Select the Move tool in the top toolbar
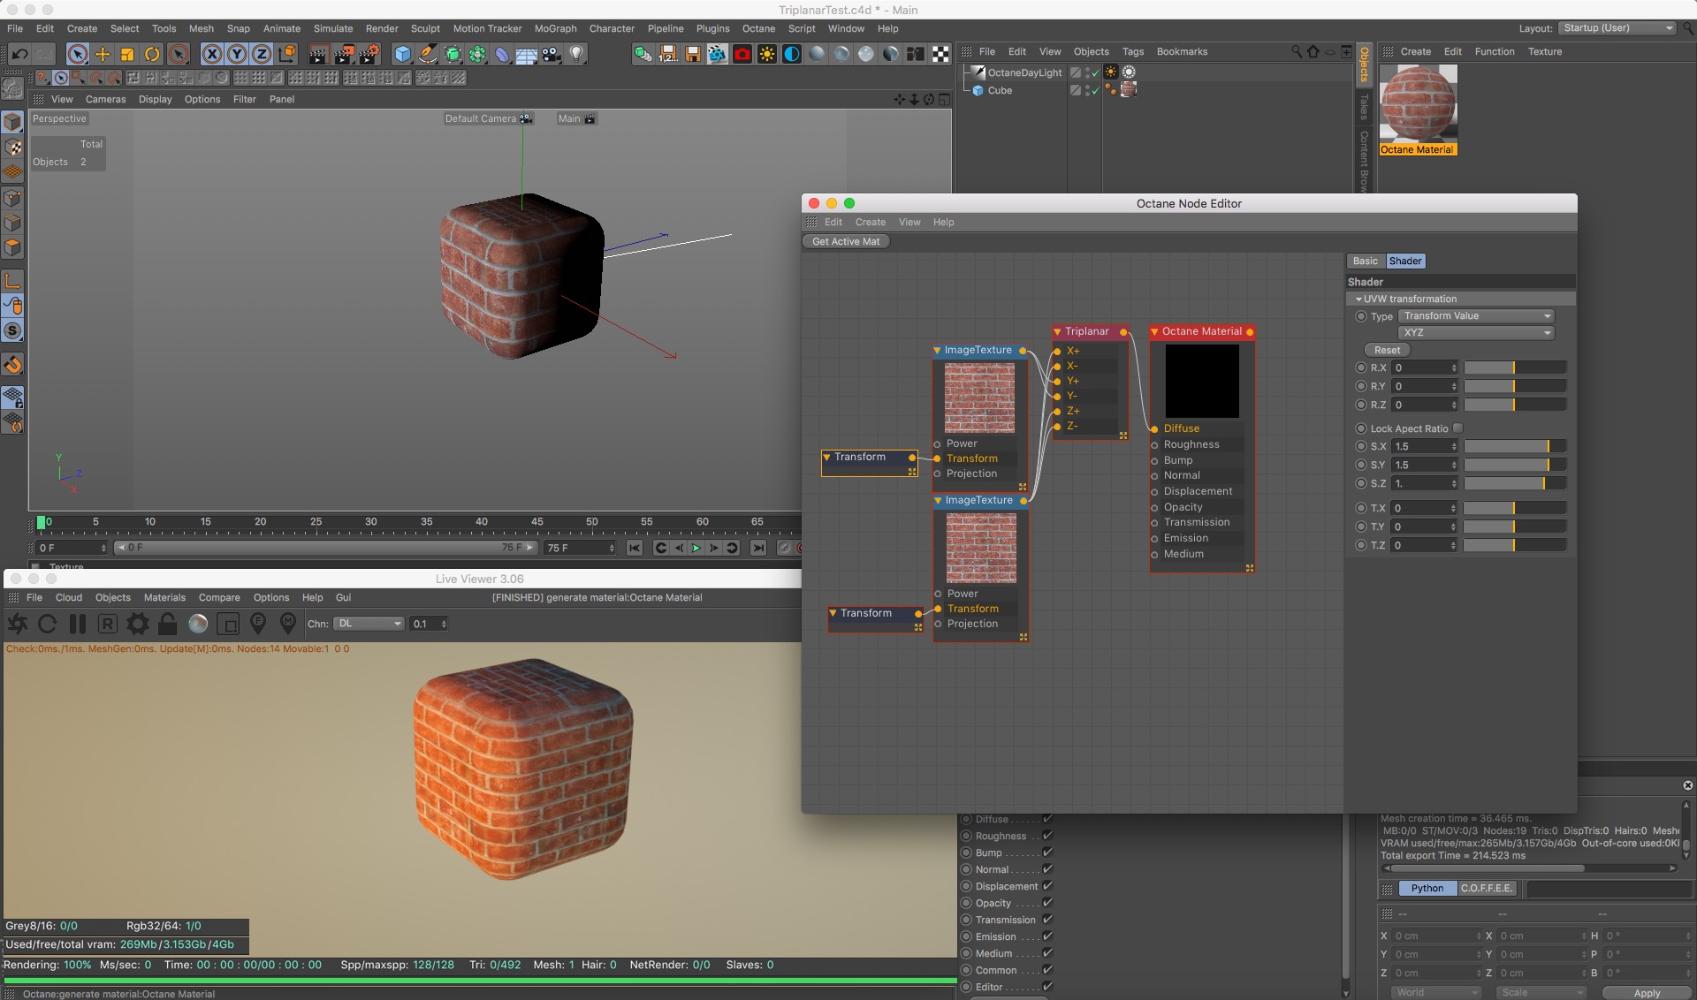 [x=103, y=55]
